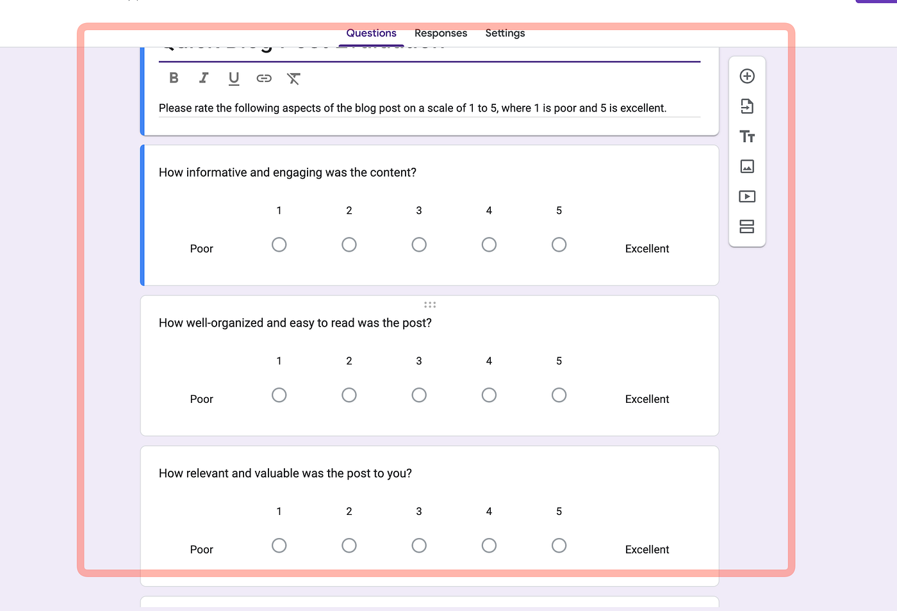Open the Settings tab
The height and width of the screenshot is (611, 897).
505,33
